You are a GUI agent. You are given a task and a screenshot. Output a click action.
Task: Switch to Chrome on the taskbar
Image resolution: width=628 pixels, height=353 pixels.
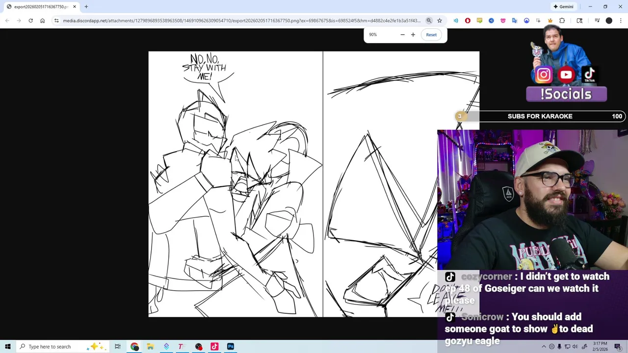coord(134,347)
